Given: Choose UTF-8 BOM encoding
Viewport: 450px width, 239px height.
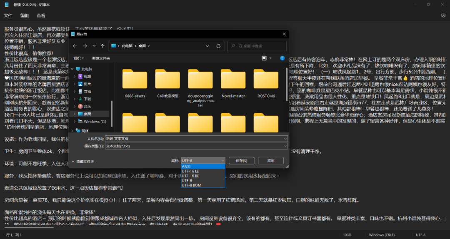Looking at the screenshot, I should pos(203,185).
